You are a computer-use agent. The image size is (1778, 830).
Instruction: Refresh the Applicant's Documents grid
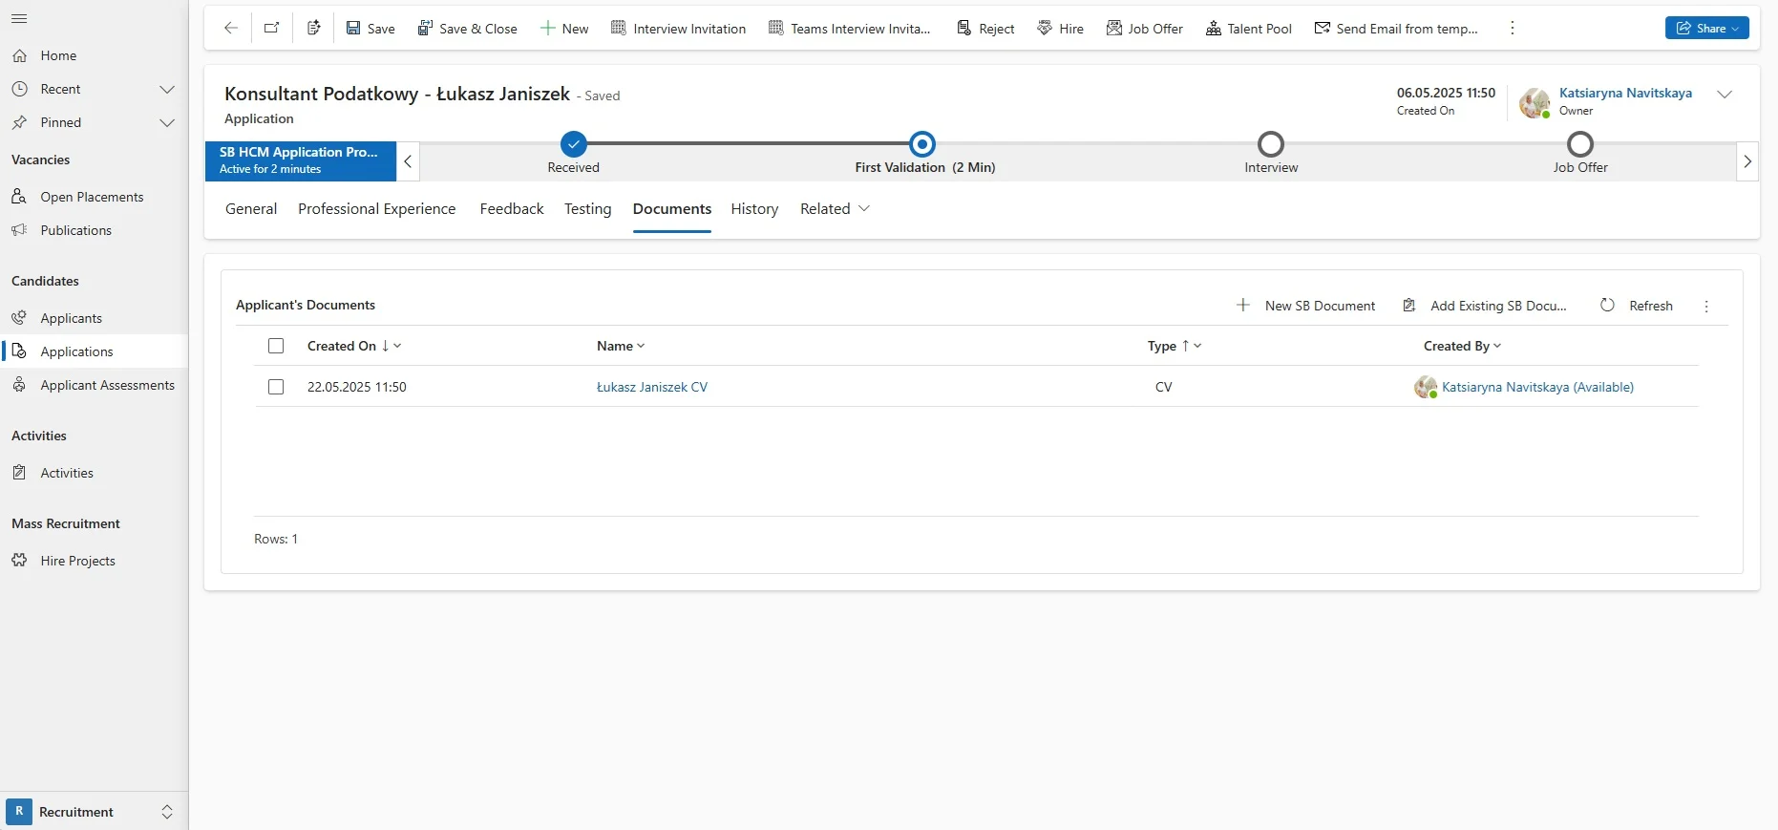tap(1637, 306)
